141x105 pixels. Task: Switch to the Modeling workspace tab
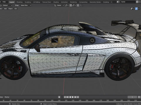(19, 2)
